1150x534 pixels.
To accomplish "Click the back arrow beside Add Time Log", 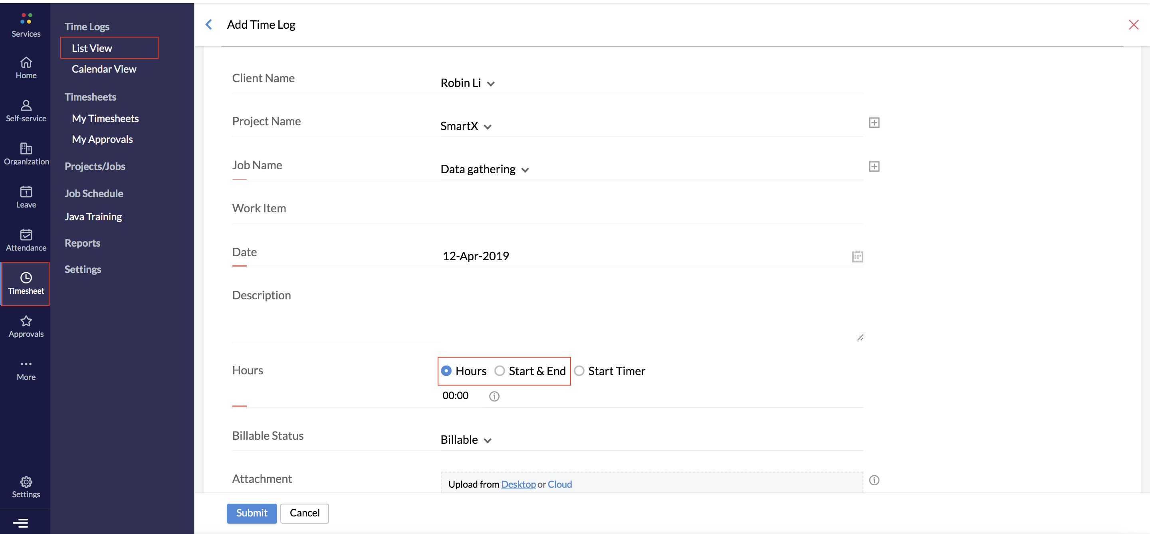I will (x=208, y=24).
